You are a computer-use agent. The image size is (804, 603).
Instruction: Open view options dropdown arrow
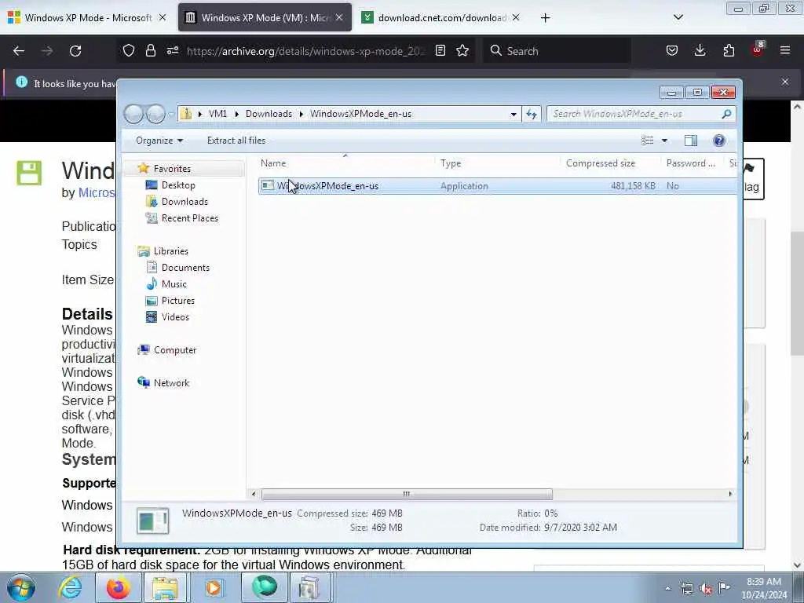[664, 141]
